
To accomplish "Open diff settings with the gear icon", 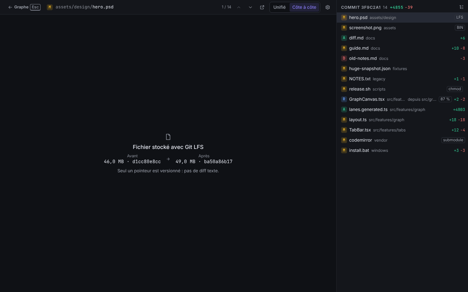I will 328,7.
